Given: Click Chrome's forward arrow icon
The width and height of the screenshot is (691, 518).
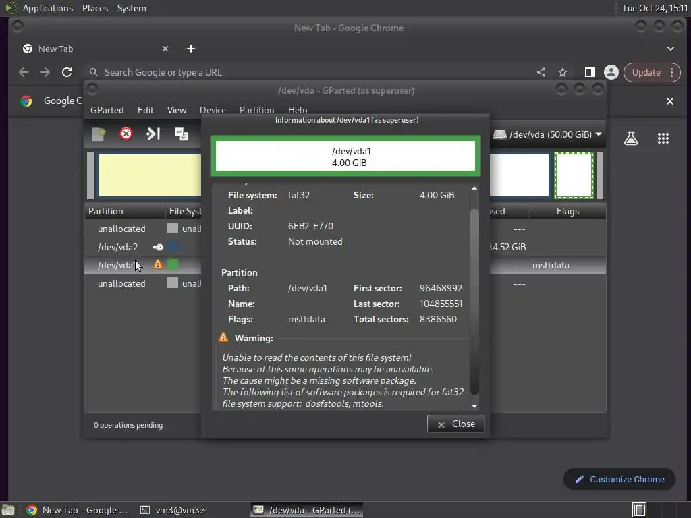Looking at the screenshot, I should 45,72.
